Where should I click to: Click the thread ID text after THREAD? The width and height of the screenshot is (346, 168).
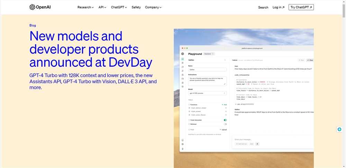click(251, 60)
